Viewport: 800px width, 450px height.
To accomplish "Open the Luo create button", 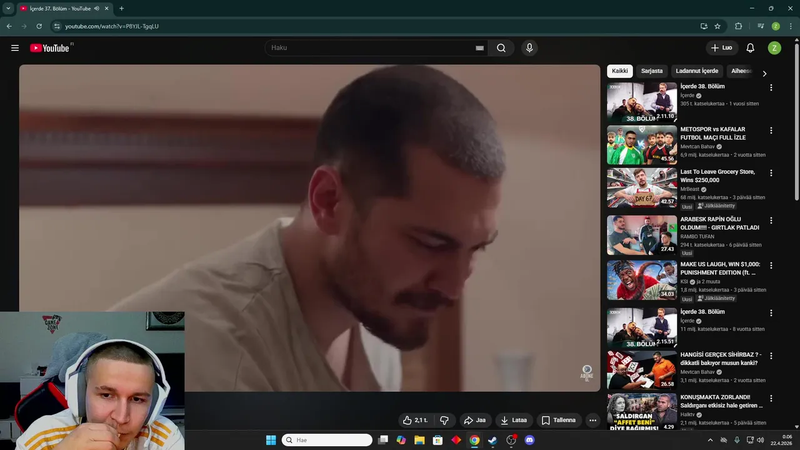I will (x=722, y=48).
